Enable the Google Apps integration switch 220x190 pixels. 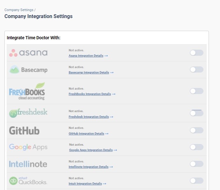pos(197,147)
